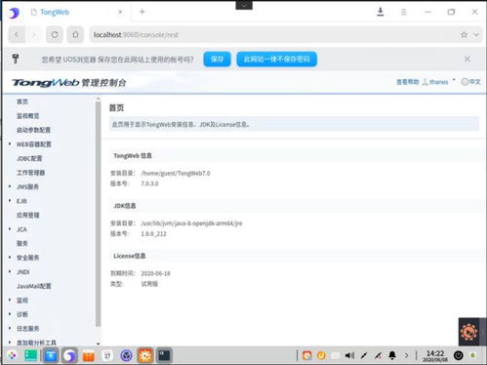487x365 pixels.
Task: Open 工作管理器 in the sidebar
Action: [x=30, y=173]
